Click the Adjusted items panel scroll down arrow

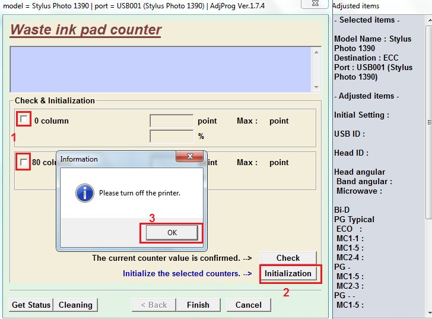429,313
